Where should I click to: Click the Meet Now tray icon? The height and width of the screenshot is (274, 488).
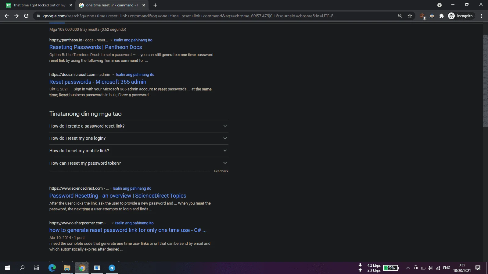tap(416, 268)
